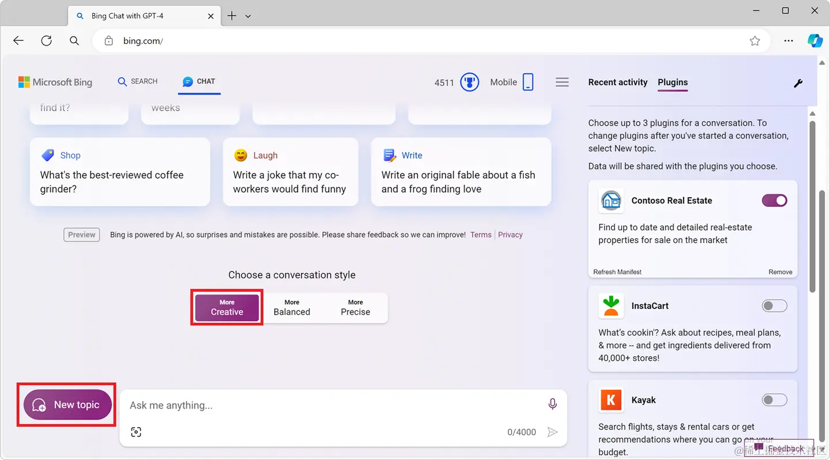Viewport: 830px width, 460px height.
Task: Open the hamburger menu icon
Action: (563, 82)
